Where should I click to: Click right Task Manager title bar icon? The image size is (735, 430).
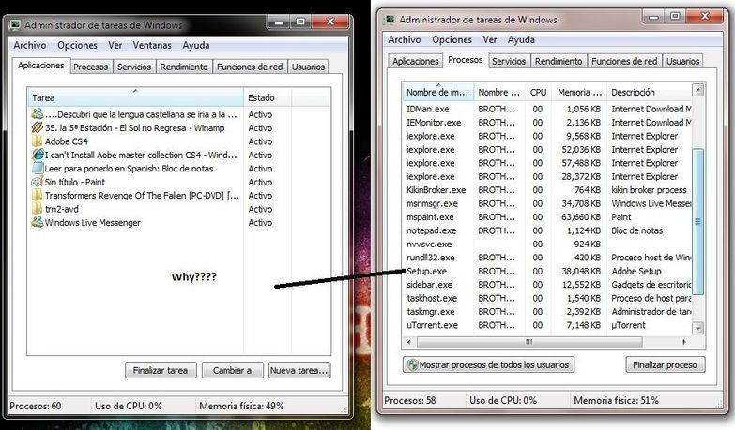point(389,19)
